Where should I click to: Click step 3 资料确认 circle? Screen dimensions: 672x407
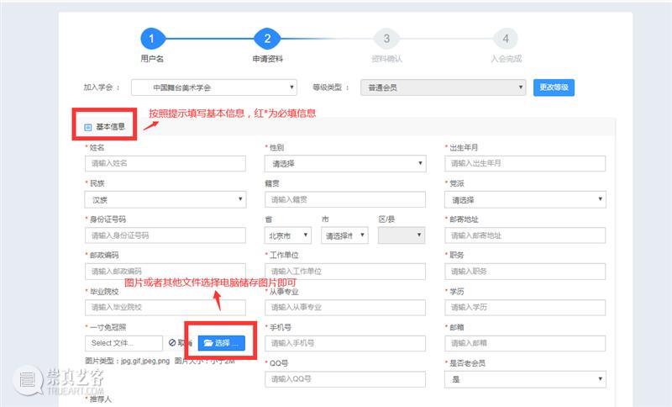point(386,39)
